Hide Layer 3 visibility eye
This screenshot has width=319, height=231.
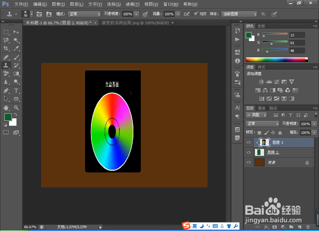(249, 142)
